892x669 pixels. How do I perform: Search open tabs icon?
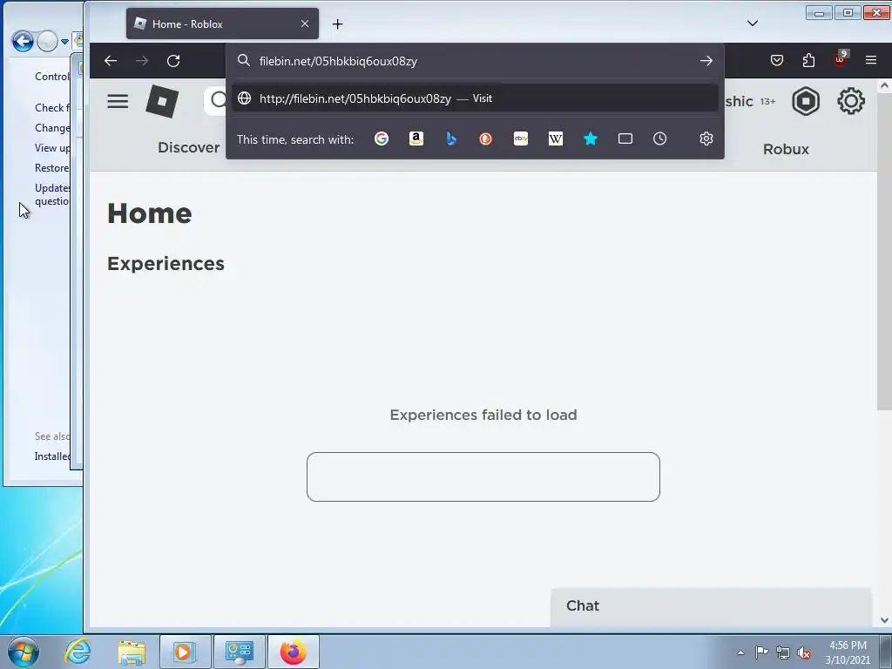click(625, 139)
